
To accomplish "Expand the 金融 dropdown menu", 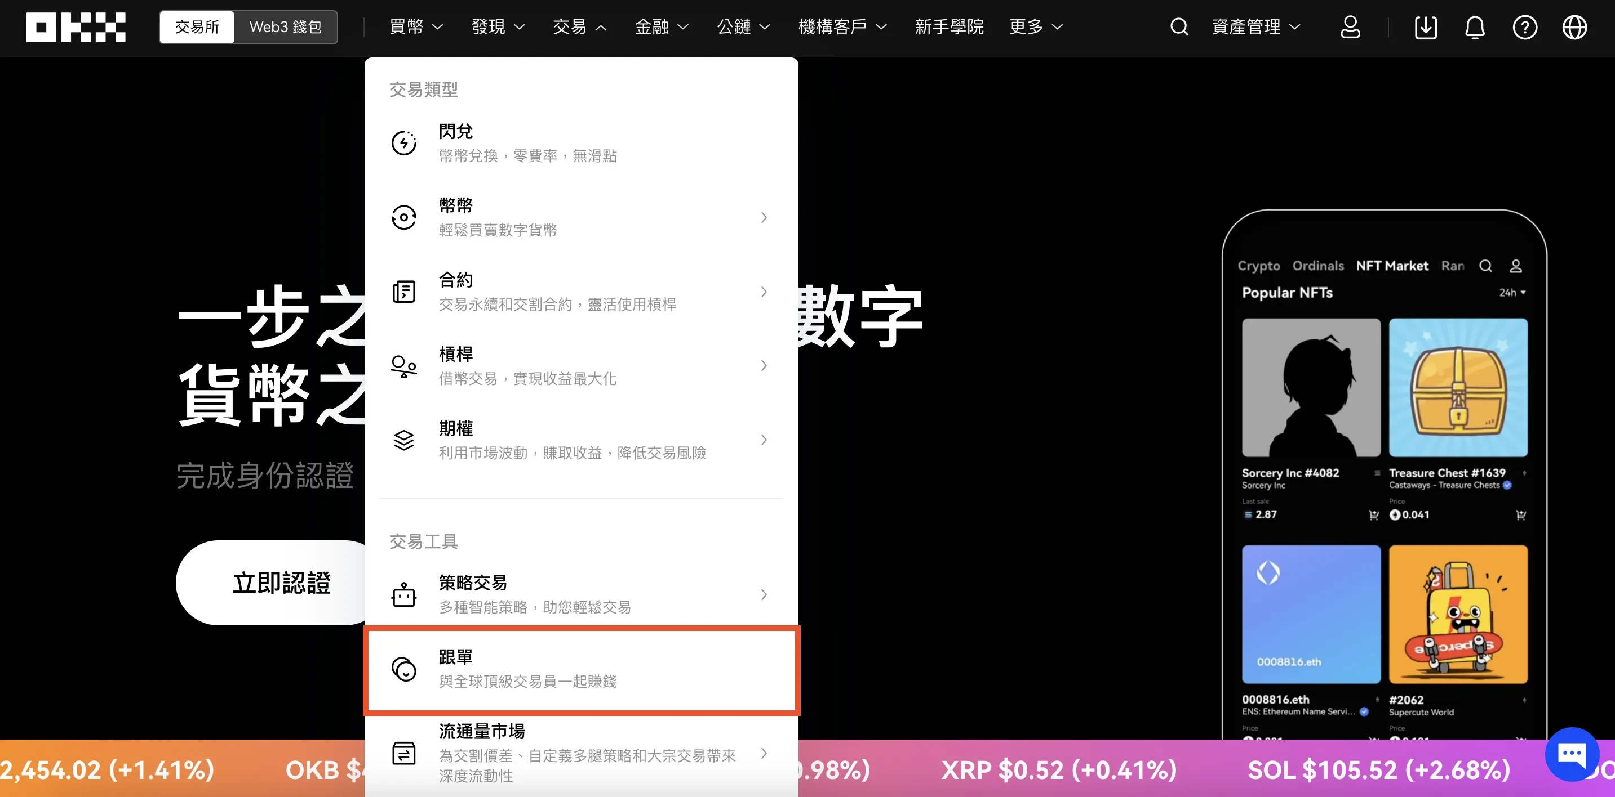I will [x=662, y=27].
